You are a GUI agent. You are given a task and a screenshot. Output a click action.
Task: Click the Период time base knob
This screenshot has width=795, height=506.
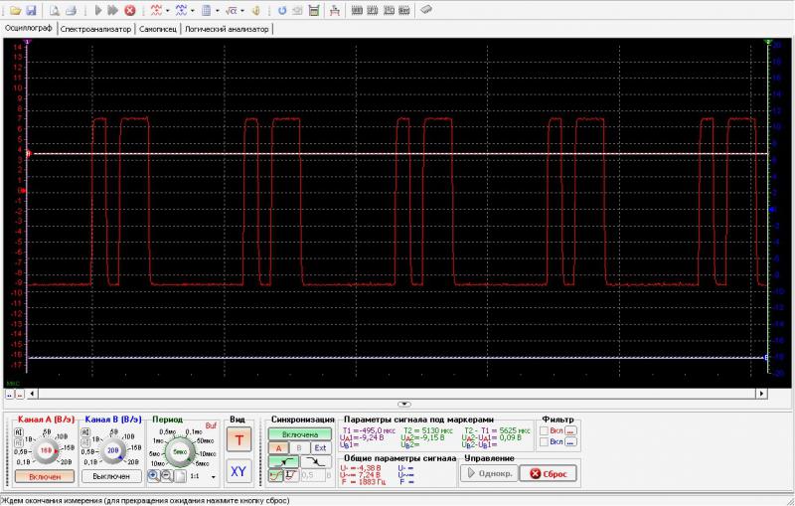click(179, 452)
